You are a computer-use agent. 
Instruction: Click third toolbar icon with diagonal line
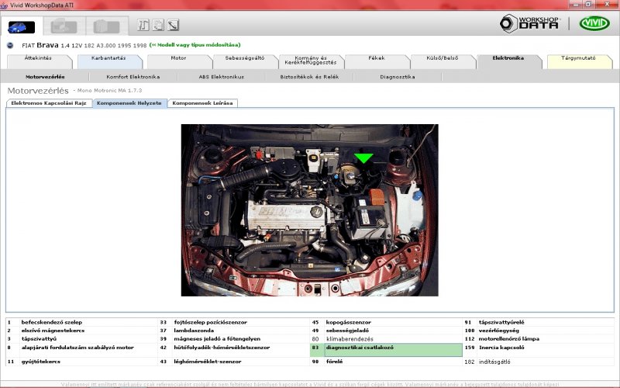click(x=173, y=25)
